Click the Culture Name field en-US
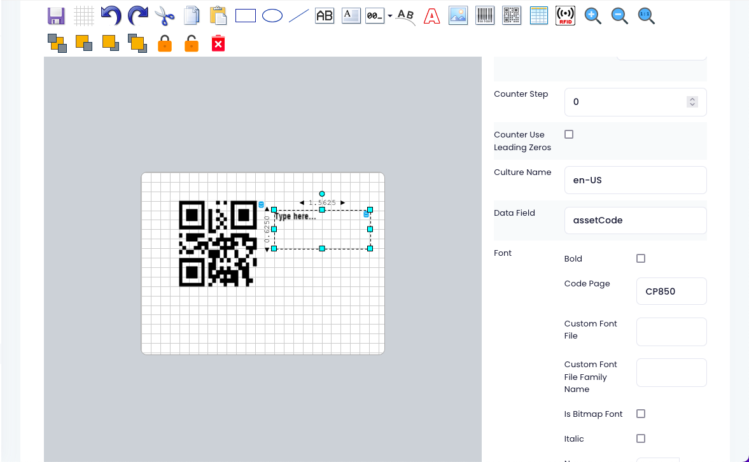 click(x=635, y=180)
